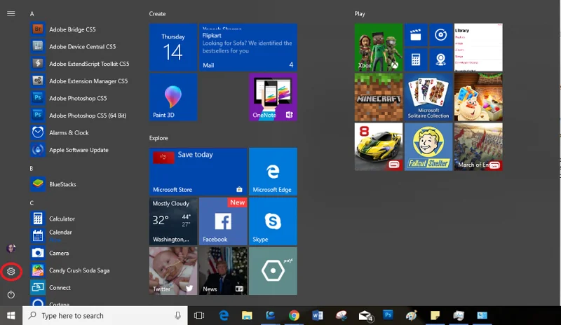Screen dimensions: 561x325
Task: Open the hexagon PDF app tile
Action: tap(273, 271)
